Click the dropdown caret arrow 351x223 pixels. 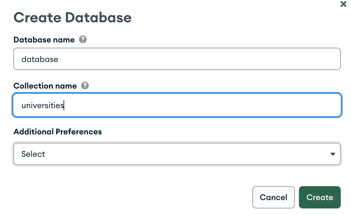click(333, 154)
